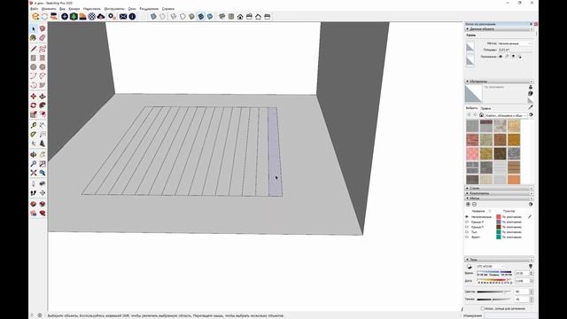567x319 pixels.
Task: Toggle show shadows button in Shadows panel
Action: pos(470,267)
